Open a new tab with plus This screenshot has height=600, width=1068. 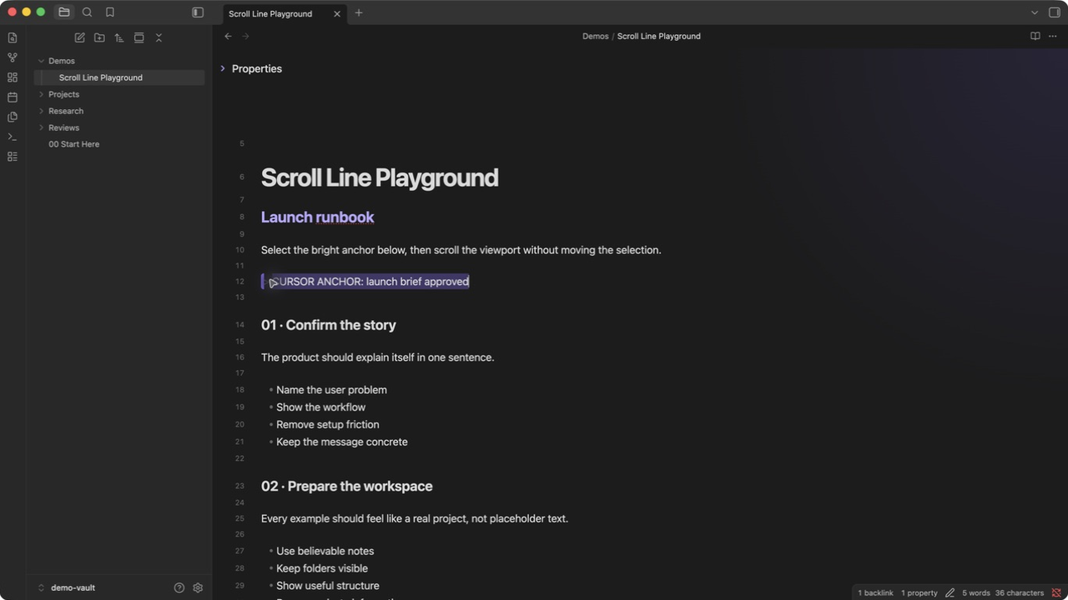359,12
